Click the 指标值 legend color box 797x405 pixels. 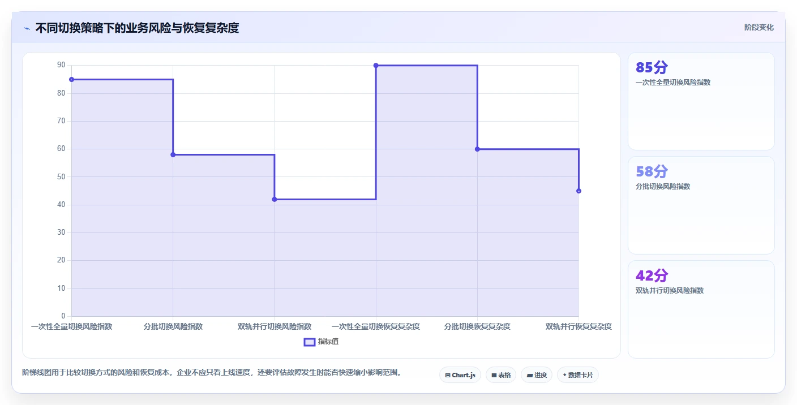(x=310, y=342)
